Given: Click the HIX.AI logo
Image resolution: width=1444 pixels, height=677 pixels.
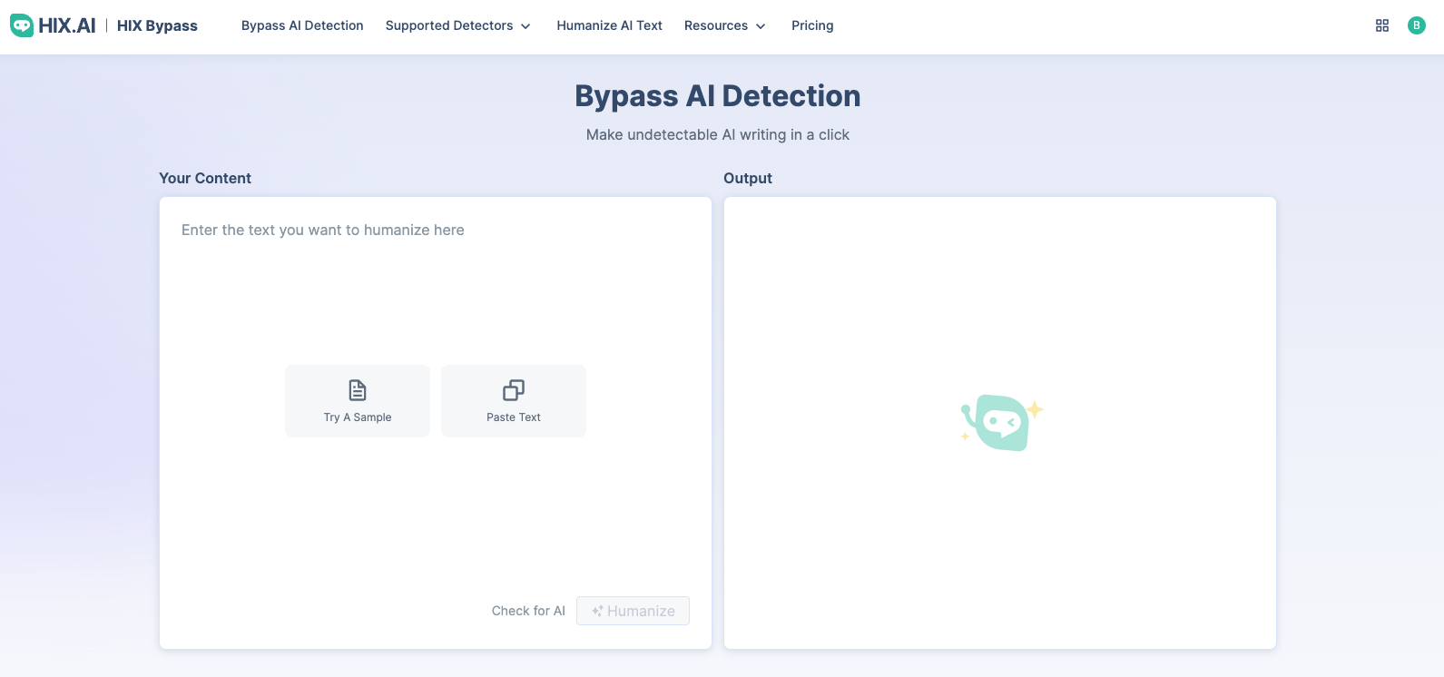Looking at the screenshot, I should pos(53,25).
